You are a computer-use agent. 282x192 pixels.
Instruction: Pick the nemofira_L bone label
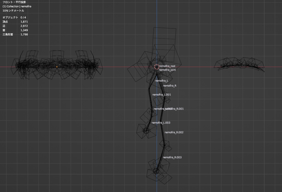(161, 81)
